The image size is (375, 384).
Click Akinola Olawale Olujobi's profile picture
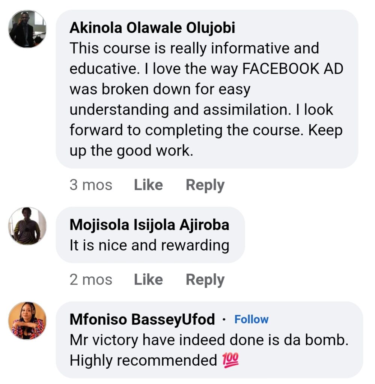point(27,29)
